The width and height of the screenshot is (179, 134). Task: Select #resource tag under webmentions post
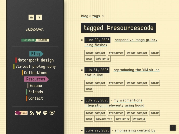coord(116,113)
